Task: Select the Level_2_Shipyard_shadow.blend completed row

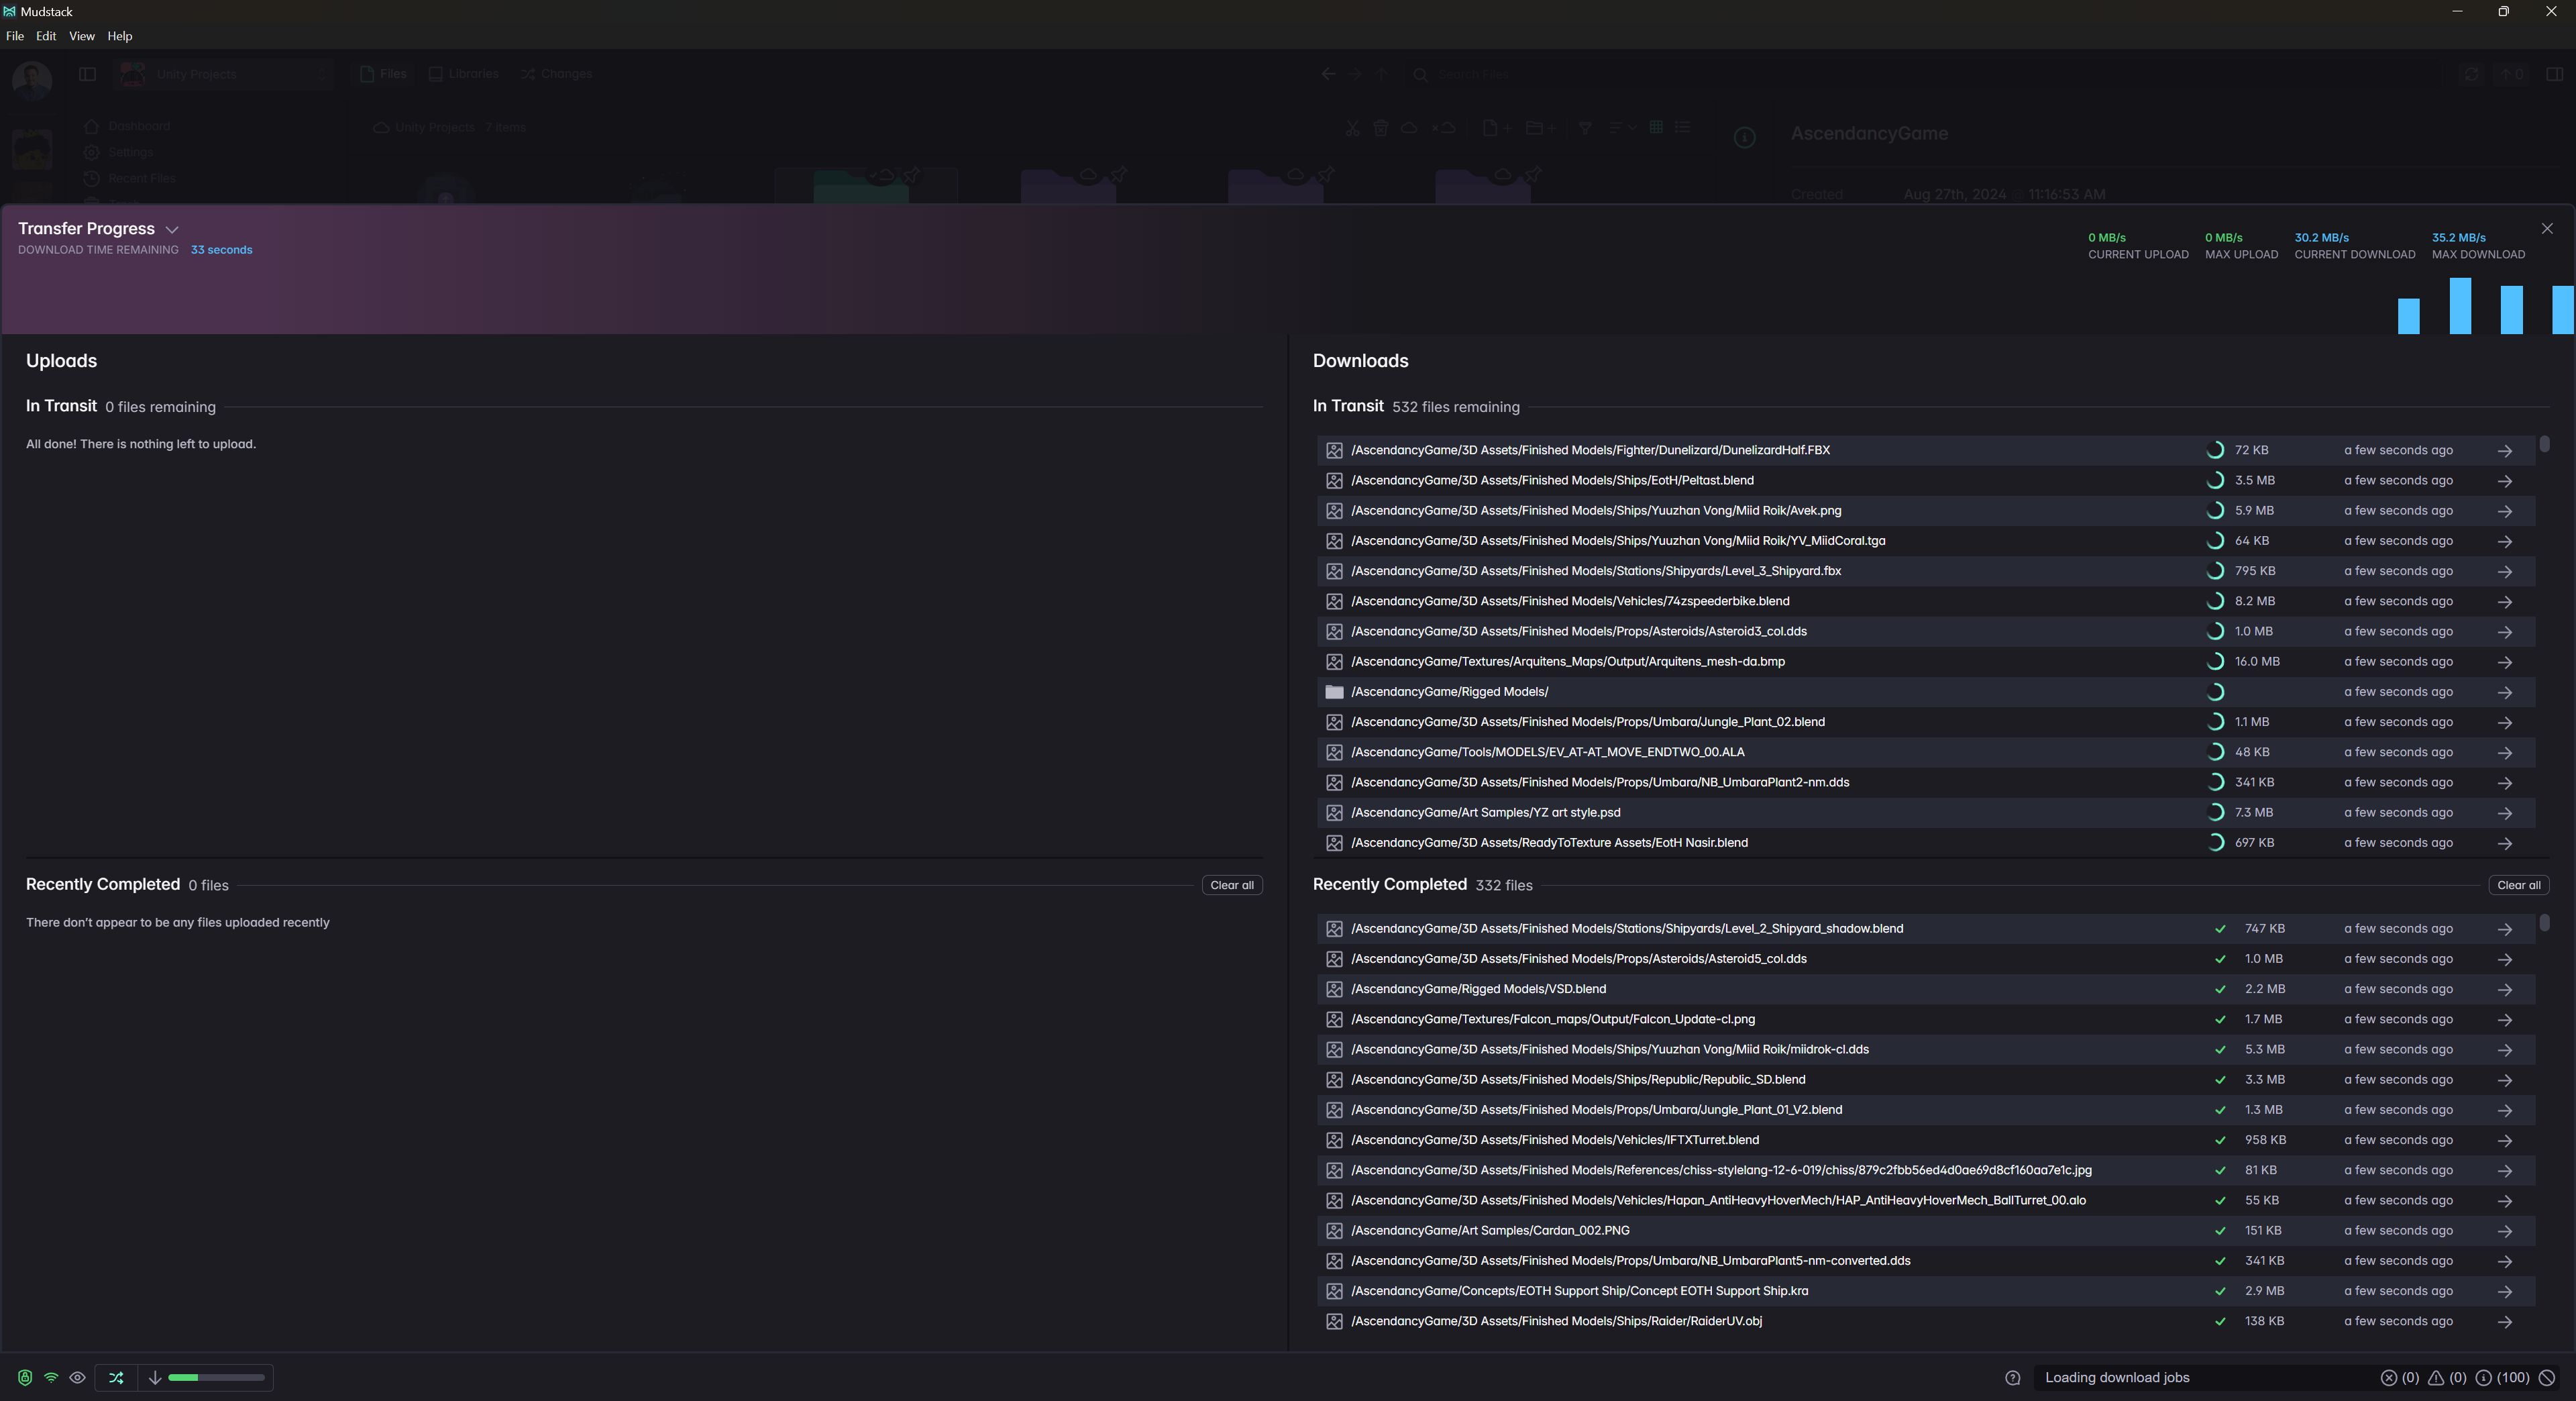Action: (x=1925, y=929)
